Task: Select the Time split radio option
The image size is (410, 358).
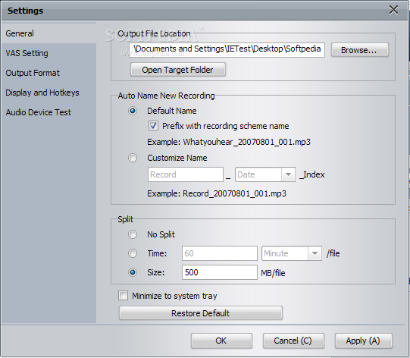Action: point(133,253)
